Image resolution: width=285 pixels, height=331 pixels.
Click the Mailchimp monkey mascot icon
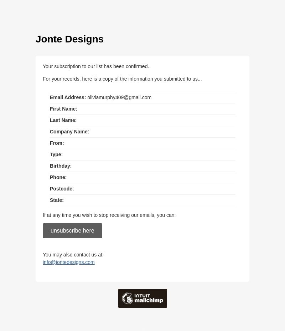pos(127,298)
